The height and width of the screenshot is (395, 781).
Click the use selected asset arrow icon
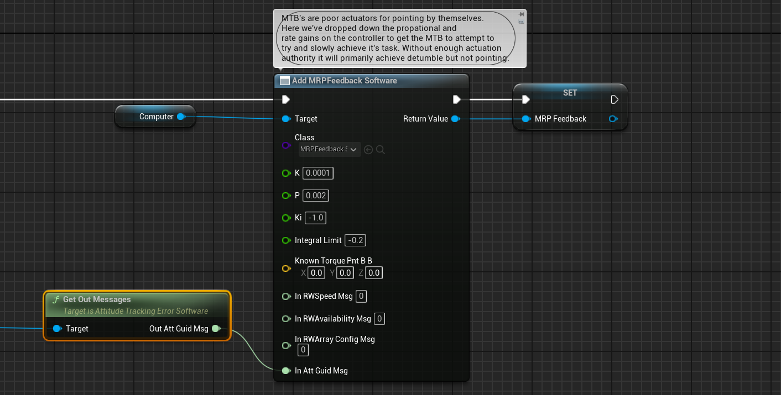pyautogui.click(x=369, y=149)
